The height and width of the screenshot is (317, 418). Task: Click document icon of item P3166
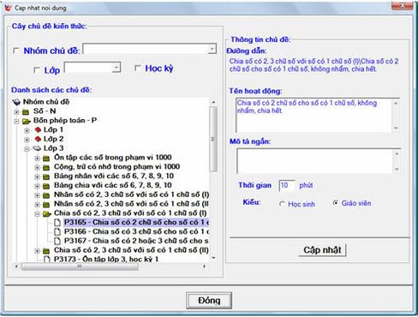pyautogui.click(x=57, y=231)
